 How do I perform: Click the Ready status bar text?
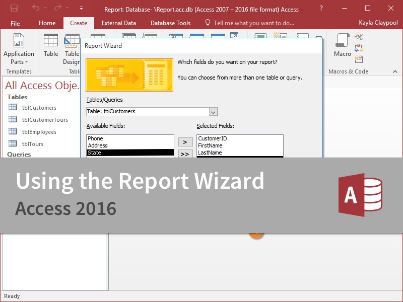pos(12,296)
